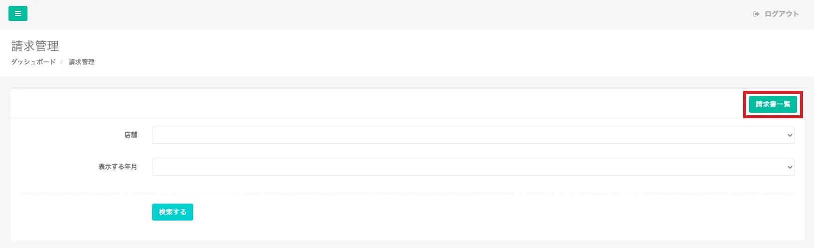This screenshot has height=248, width=814.
Task: Click the 店舗 dropdown chevron arrow
Action: 790,135
